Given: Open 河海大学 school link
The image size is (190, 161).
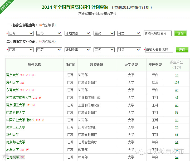Looking at the screenshot, I should pos(12,150).
